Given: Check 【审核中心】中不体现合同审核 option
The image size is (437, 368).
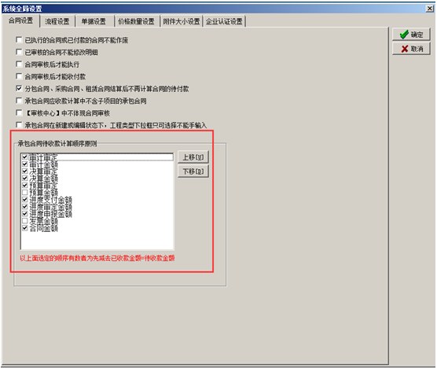Looking at the screenshot, I should click(19, 113).
